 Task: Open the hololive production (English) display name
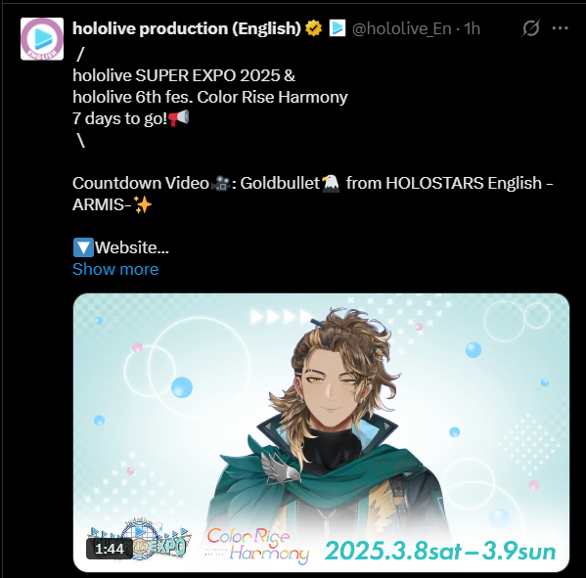click(x=187, y=28)
